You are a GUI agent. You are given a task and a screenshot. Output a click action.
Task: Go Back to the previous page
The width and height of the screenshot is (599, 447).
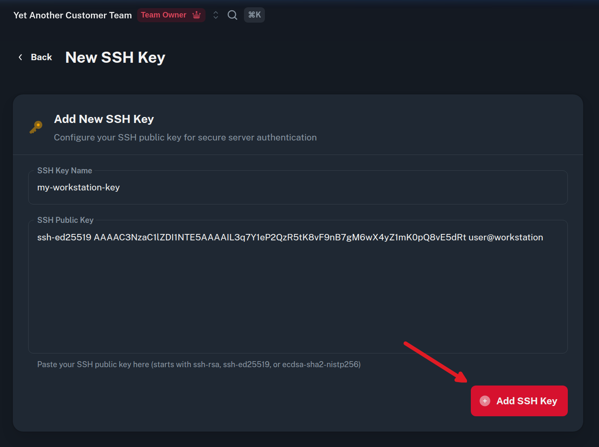[35, 57]
